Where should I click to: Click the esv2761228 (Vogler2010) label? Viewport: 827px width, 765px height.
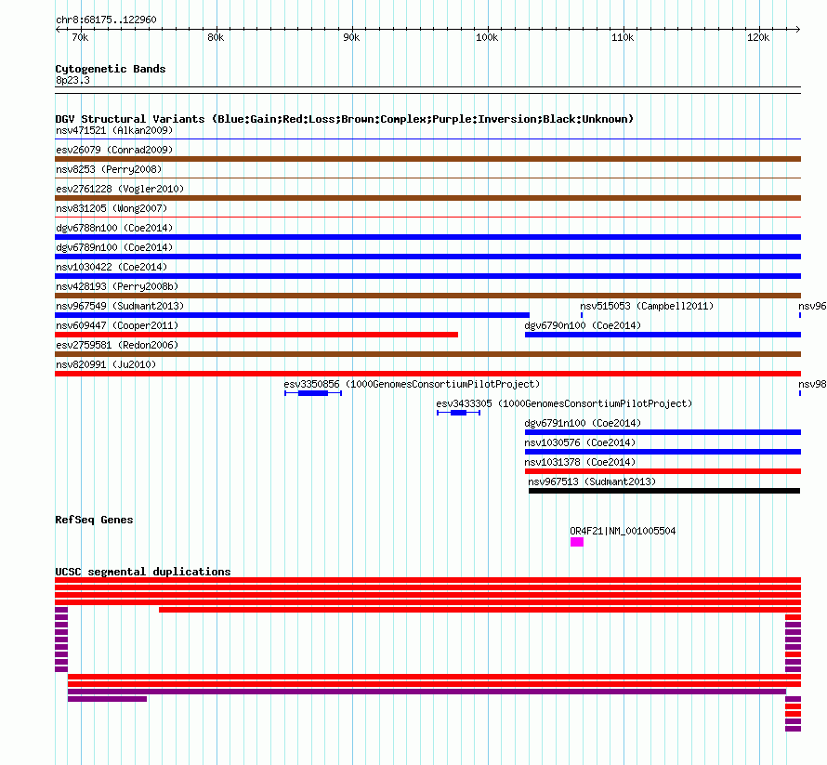pyautogui.click(x=120, y=189)
